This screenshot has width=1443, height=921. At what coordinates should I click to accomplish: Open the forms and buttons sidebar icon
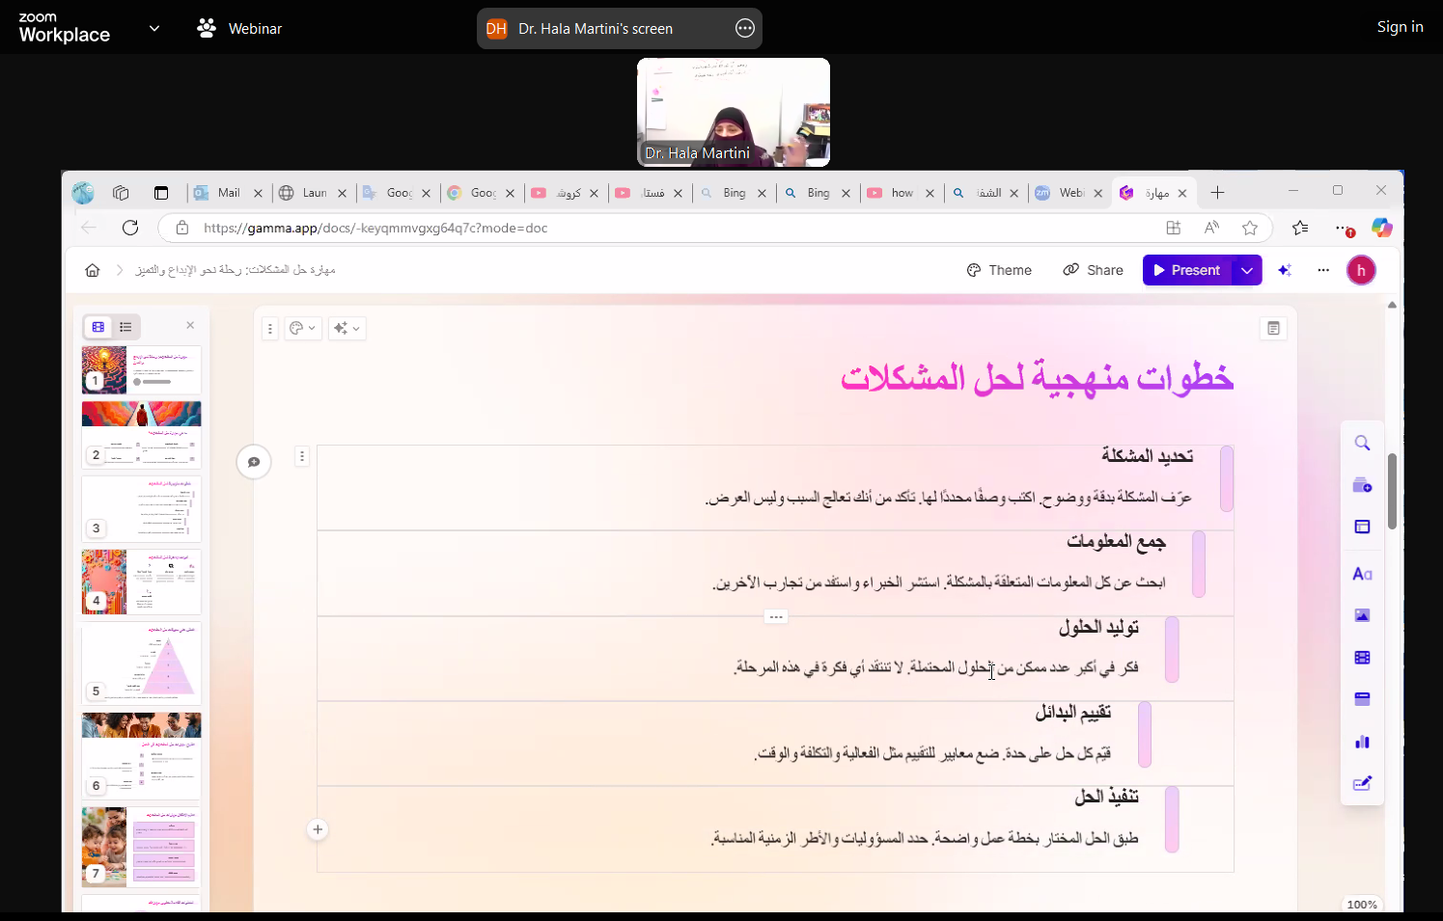1362,784
